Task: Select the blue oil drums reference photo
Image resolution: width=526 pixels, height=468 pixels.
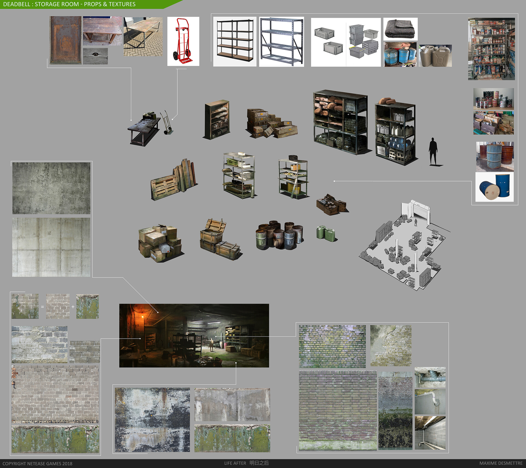Action: pyautogui.click(x=494, y=187)
